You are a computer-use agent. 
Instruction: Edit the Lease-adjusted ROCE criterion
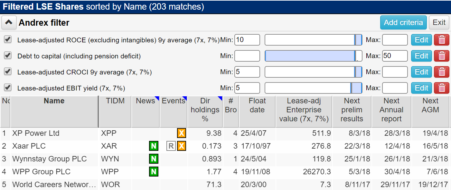coord(421,40)
